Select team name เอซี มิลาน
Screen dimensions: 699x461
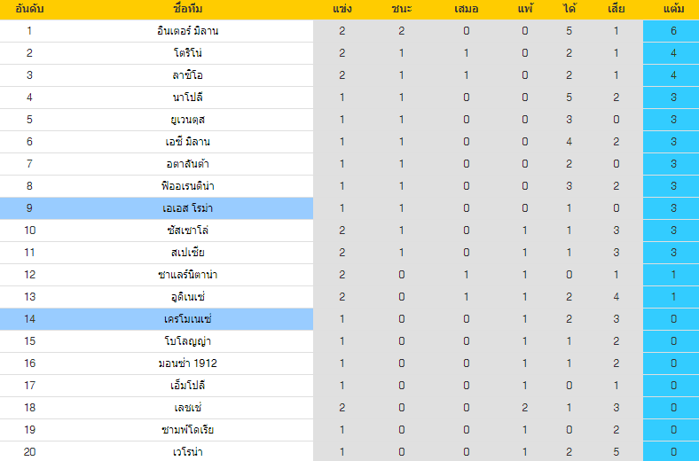(x=188, y=142)
